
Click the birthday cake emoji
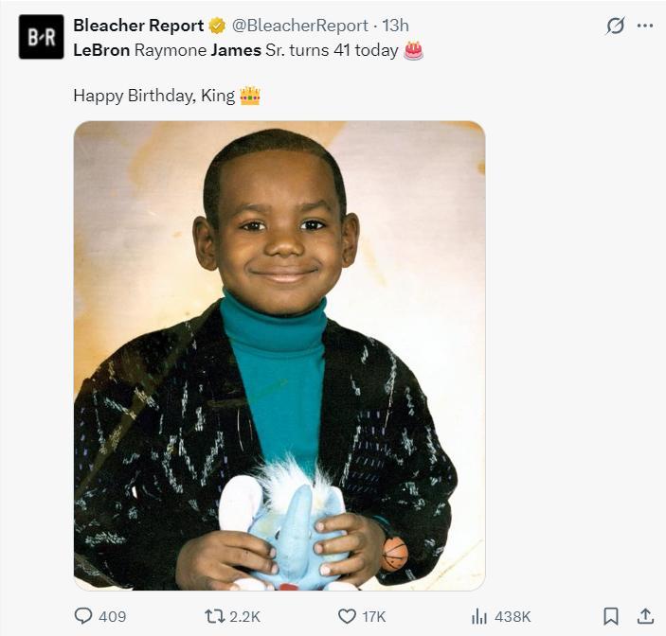click(x=413, y=50)
